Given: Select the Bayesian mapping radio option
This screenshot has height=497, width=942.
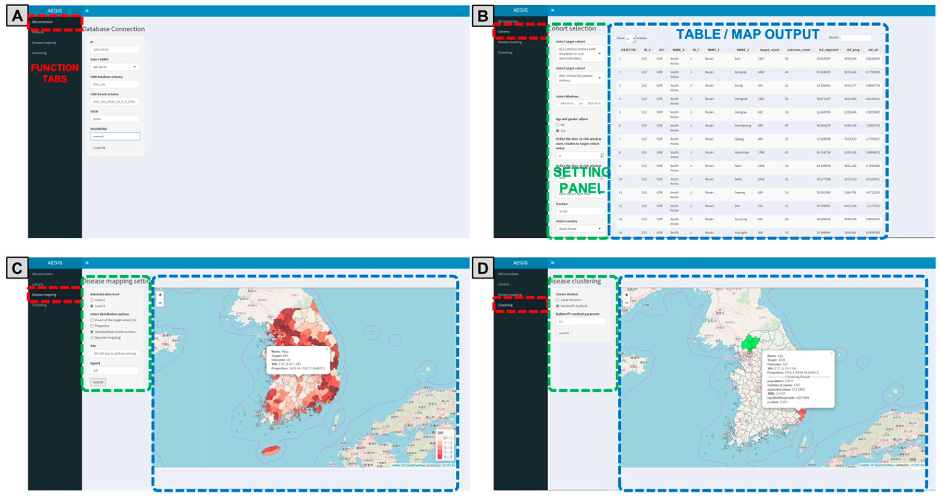Looking at the screenshot, I should 92,338.
